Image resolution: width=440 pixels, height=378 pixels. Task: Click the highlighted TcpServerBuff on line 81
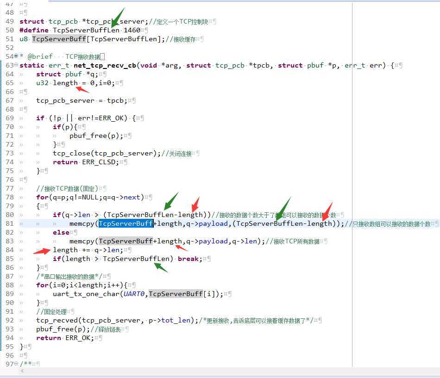126,223
